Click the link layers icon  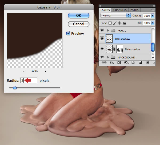tap(104, 62)
